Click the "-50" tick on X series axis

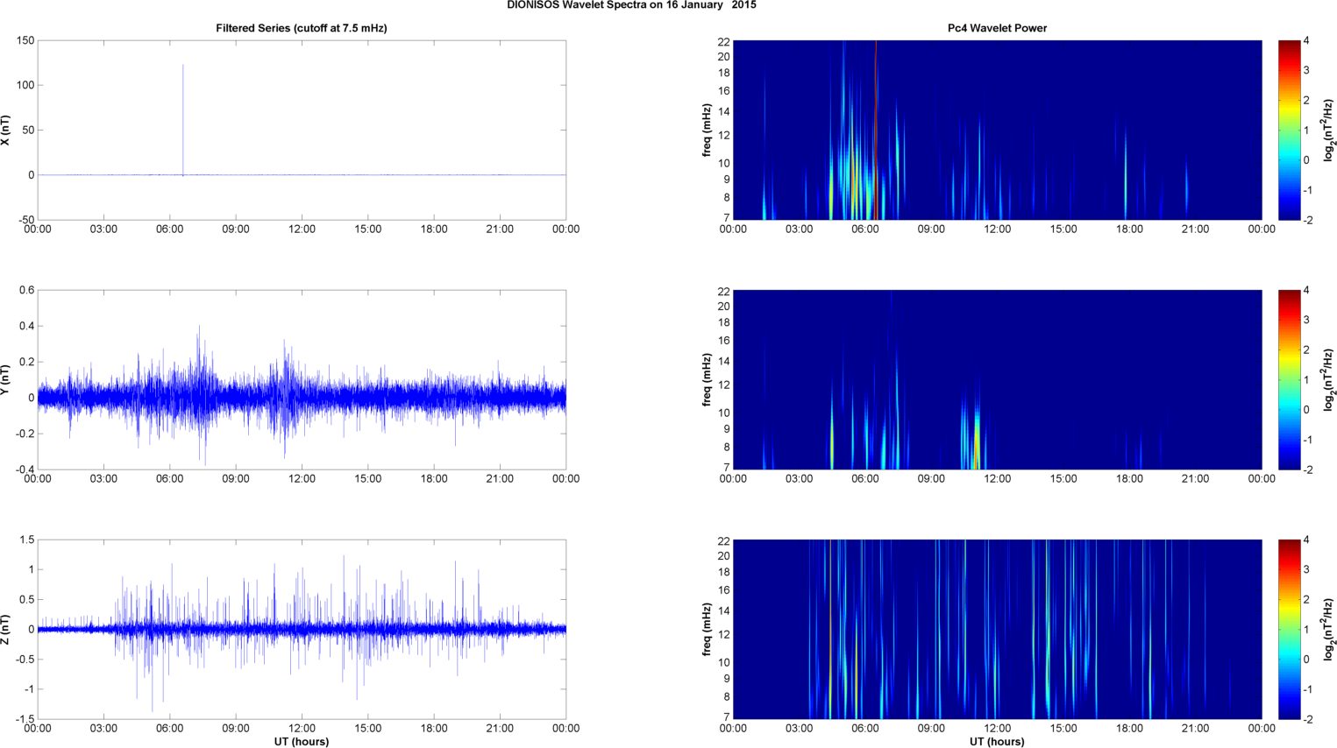click(x=25, y=220)
